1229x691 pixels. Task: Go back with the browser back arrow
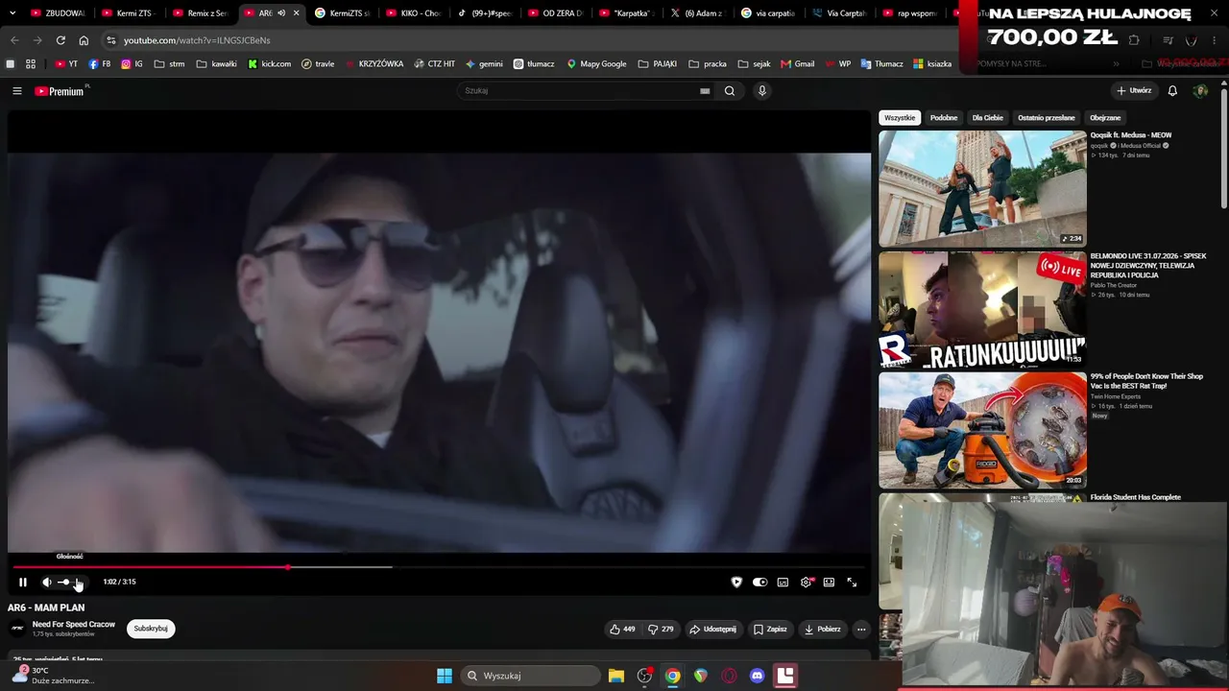14,40
